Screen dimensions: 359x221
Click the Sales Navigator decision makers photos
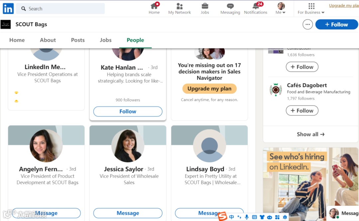[x=209, y=53]
